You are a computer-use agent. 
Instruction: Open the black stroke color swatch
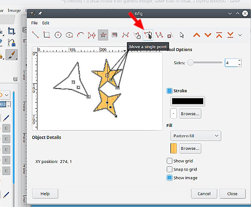[188, 101]
